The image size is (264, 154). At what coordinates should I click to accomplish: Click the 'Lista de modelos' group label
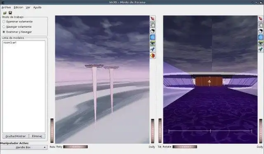(x=13, y=38)
